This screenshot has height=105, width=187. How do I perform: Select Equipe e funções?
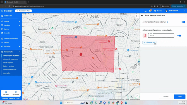[x=8, y=66]
